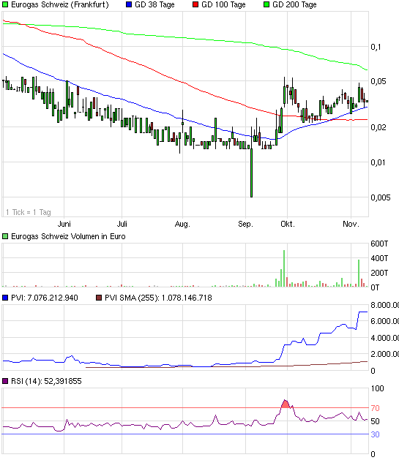The width and height of the screenshot is (399, 460).
Task: Click the tall green November volume bar
Action: coord(359,273)
